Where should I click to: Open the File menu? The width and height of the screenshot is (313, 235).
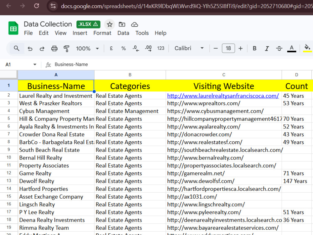(x=28, y=33)
